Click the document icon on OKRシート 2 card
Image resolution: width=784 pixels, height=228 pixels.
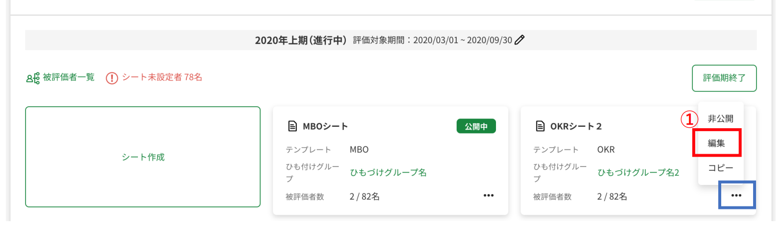click(x=540, y=126)
